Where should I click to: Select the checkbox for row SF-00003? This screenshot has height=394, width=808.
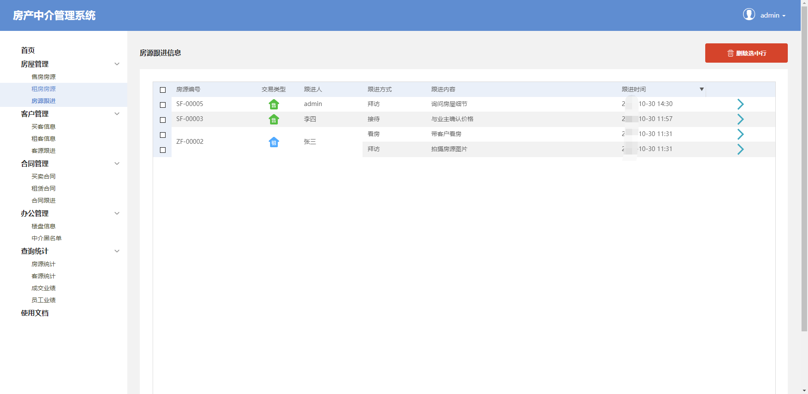pos(163,120)
